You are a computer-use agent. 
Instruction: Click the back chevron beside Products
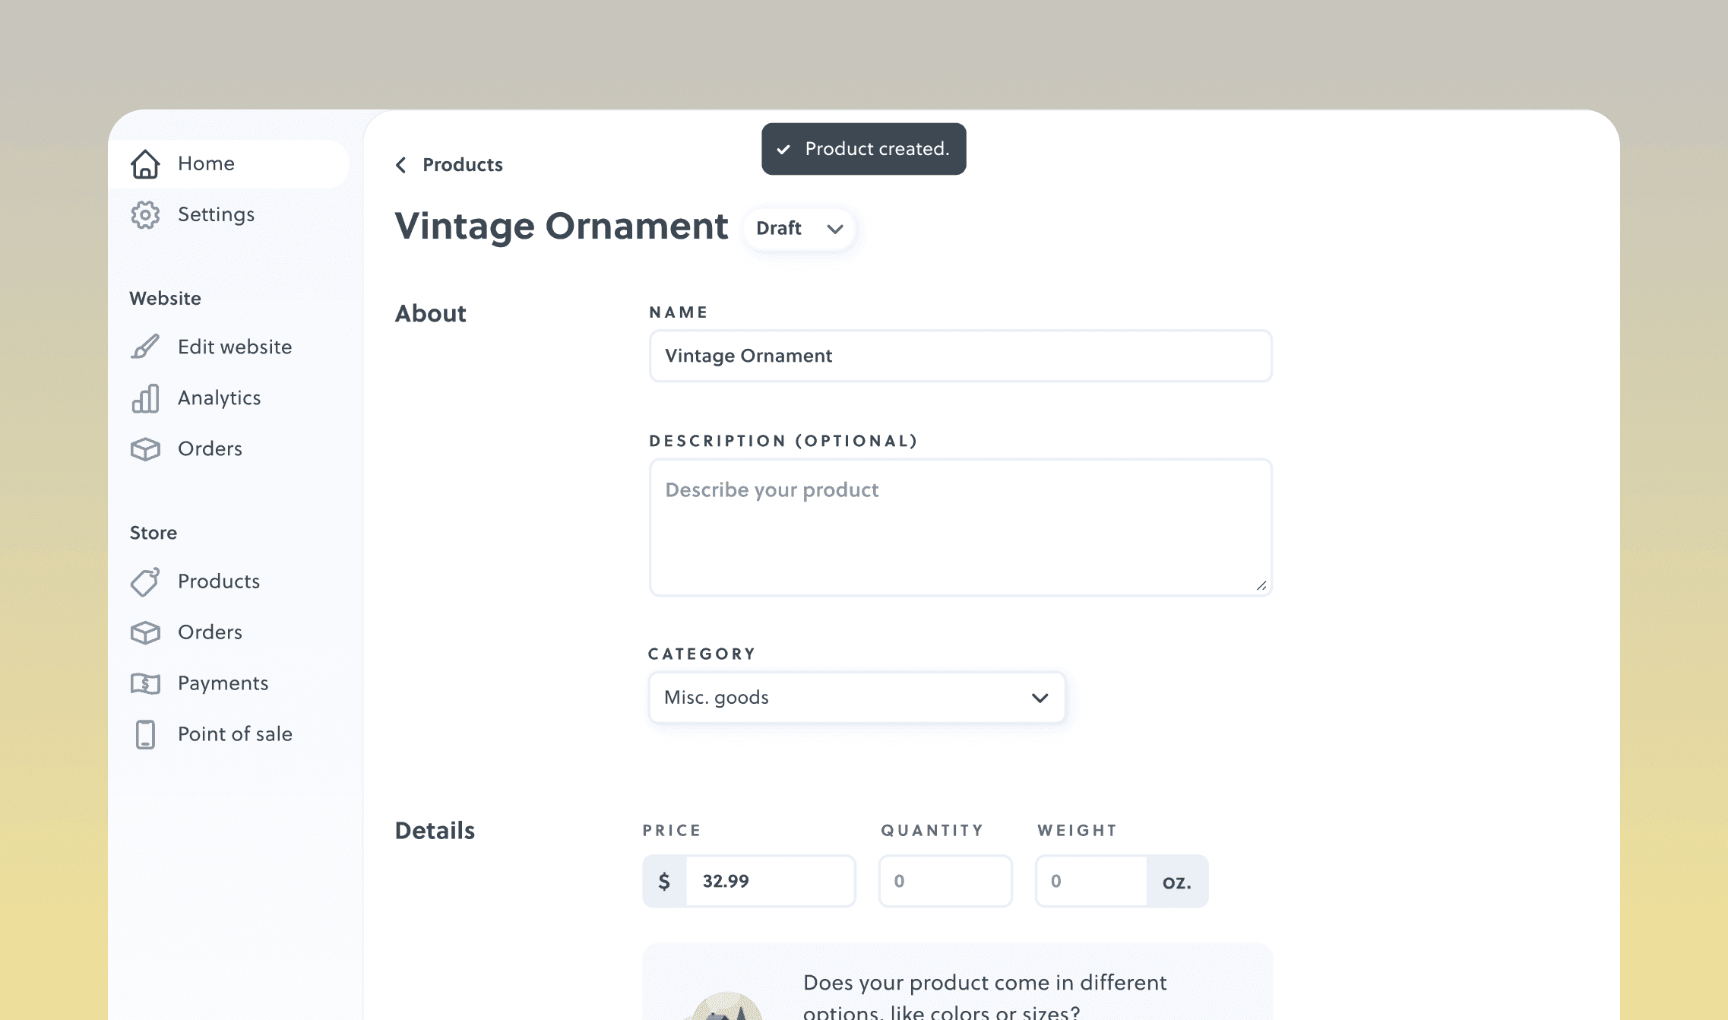point(401,165)
